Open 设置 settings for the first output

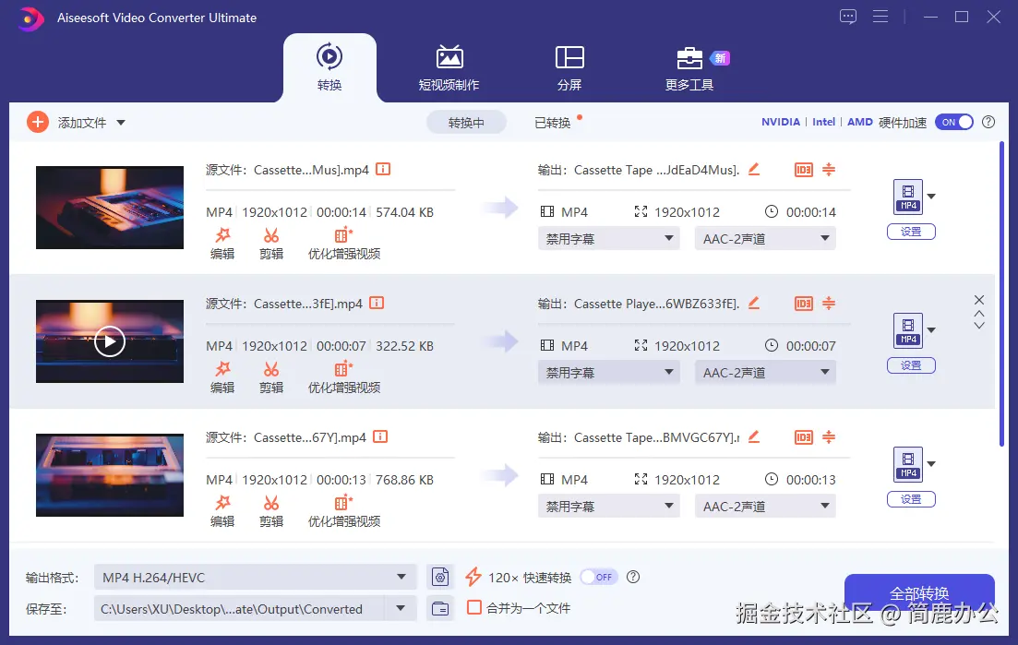(911, 231)
